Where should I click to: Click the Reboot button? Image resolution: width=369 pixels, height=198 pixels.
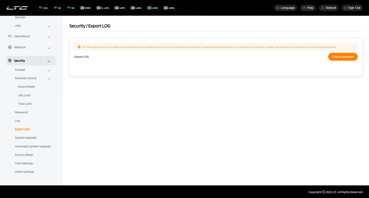[328, 8]
